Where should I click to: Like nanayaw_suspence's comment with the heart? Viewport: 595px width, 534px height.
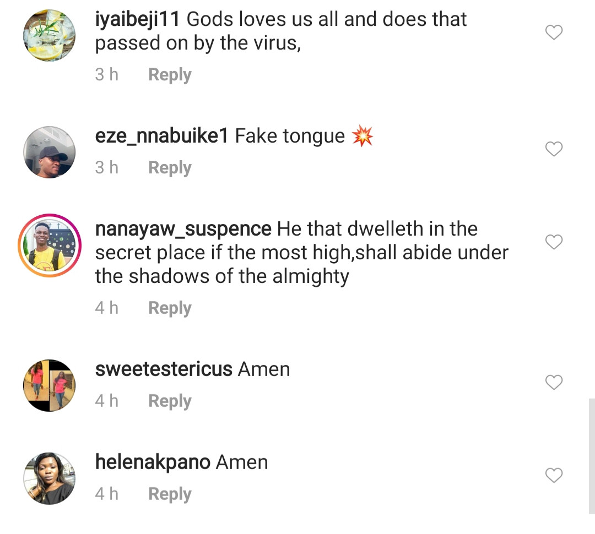tap(554, 242)
